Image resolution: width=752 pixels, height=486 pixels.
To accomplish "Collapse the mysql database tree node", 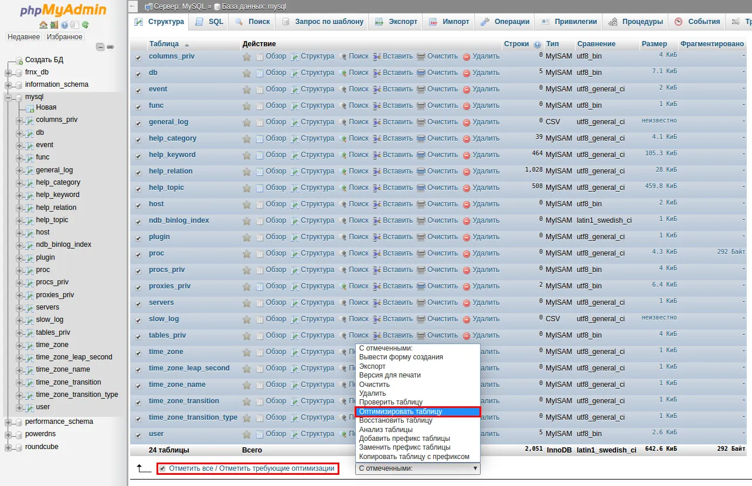I will 8,97.
